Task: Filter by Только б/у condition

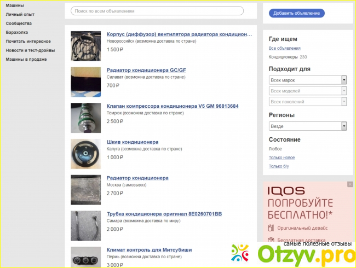Action: (279, 166)
